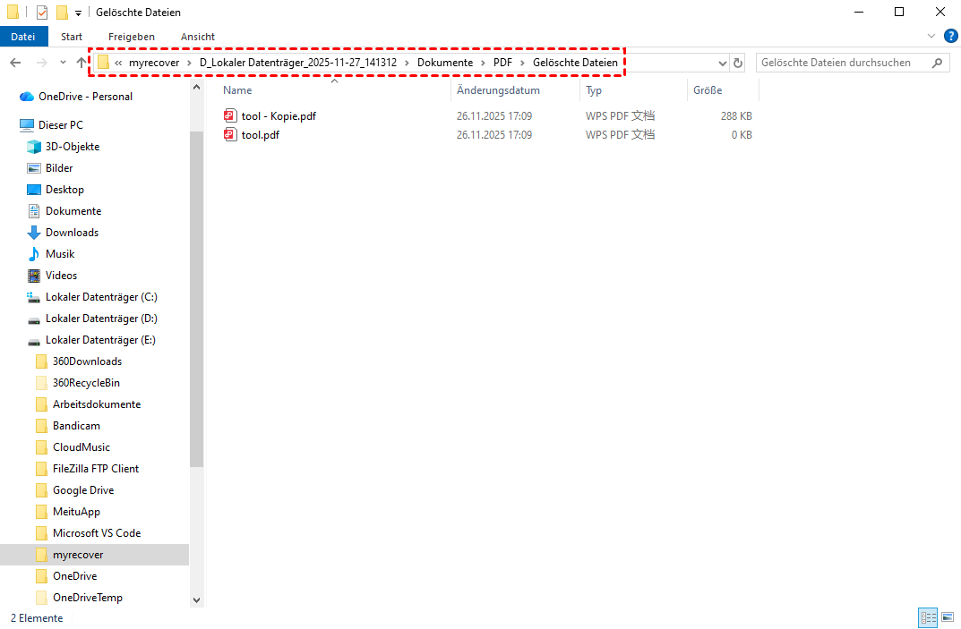Switch to the Ansicht ribbon tab
This screenshot has width=961, height=629.
coord(197,37)
